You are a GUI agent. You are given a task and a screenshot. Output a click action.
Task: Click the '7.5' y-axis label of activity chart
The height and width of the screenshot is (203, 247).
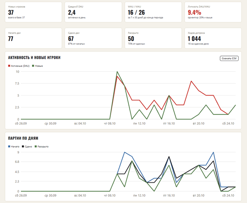[x=17, y=84]
